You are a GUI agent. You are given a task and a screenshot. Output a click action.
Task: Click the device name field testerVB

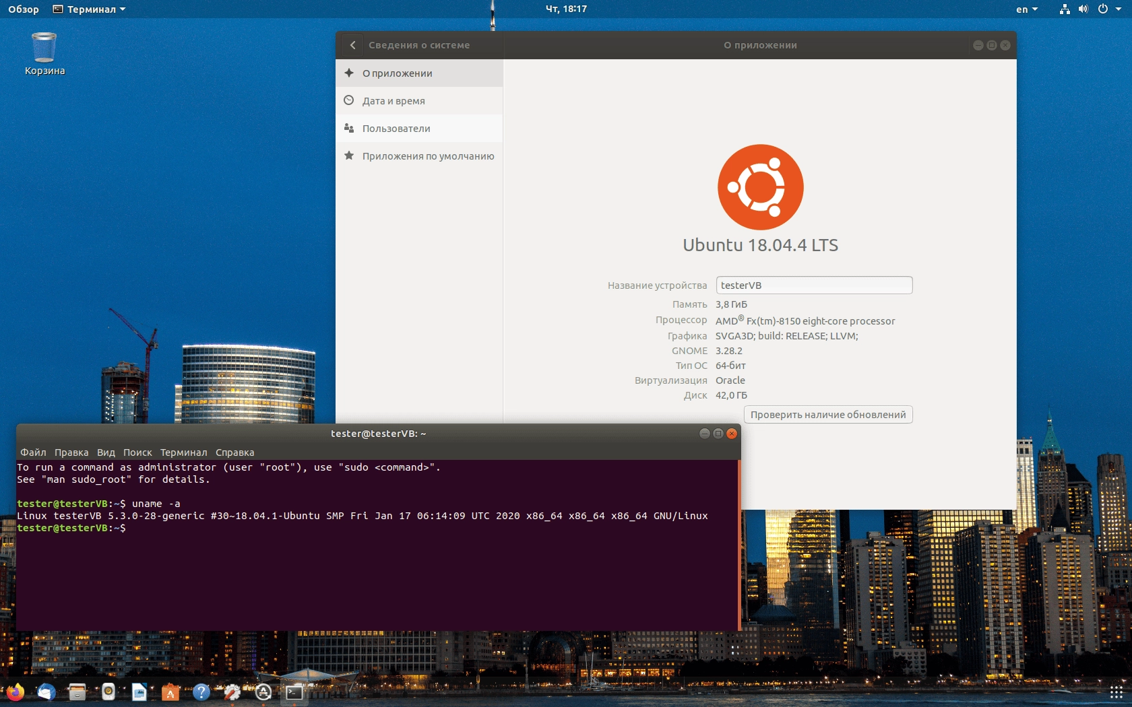pos(814,285)
